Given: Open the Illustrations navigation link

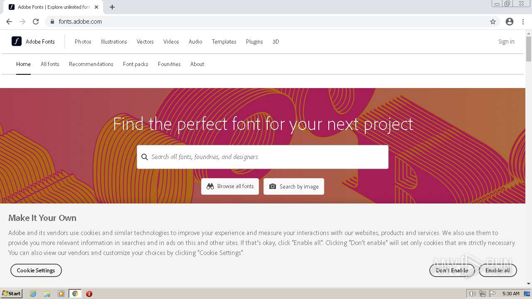Looking at the screenshot, I should click(114, 42).
